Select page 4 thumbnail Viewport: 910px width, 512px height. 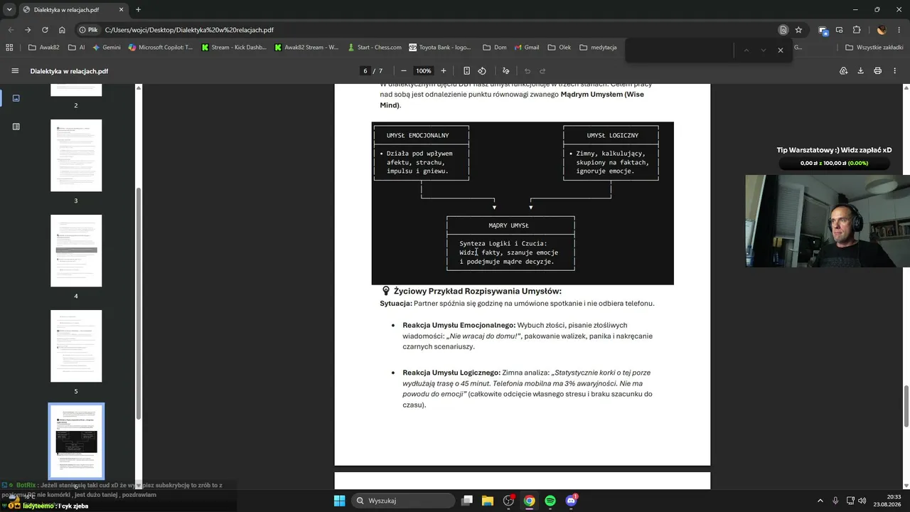click(76, 250)
